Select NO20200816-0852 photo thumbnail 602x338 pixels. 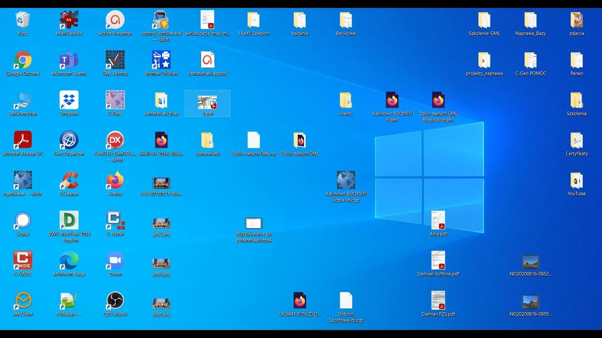pyautogui.click(x=531, y=261)
